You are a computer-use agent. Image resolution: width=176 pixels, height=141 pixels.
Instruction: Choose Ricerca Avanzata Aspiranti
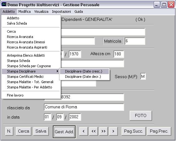tap(31, 47)
